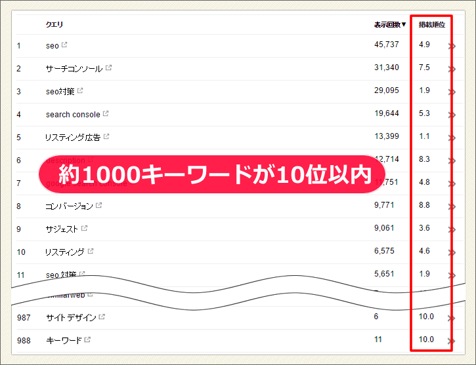Expand row 7 chevron next to 4.8
The width and height of the screenshot is (476, 365).
pyautogui.click(x=452, y=184)
